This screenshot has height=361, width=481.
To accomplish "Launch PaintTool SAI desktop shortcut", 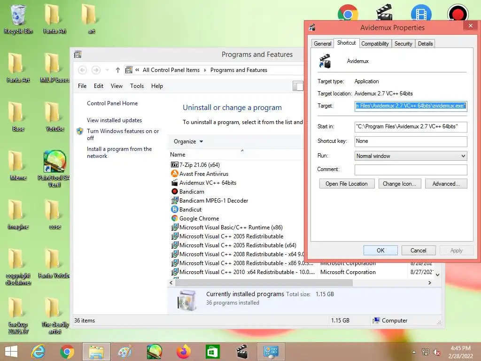I will (x=54, y=169).
